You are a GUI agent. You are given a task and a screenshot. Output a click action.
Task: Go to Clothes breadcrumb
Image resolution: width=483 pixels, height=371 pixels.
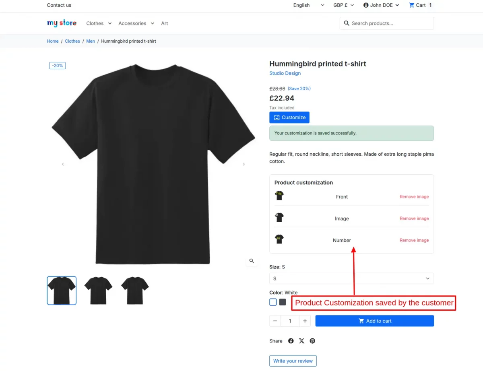pyautogui.click(x=72, y=41)
